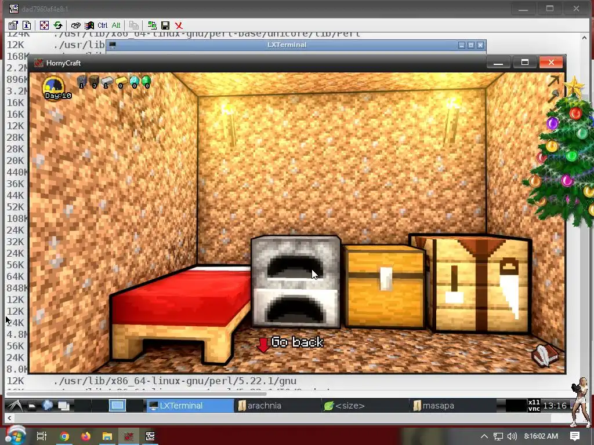The width and height of the screenshot is (594, 445).
Task: Click HornyCraft game icon in Windows taskbar
Action: tap(129, 436)
